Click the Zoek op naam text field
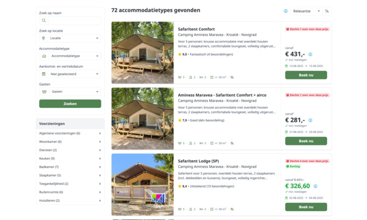367x220 pixels. 73,21
